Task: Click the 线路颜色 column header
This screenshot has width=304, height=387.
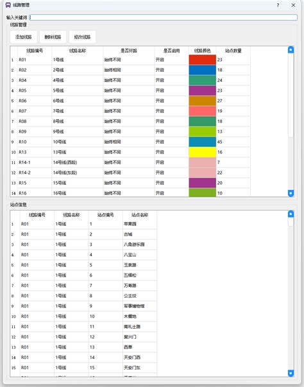Action: pos(203,51)
